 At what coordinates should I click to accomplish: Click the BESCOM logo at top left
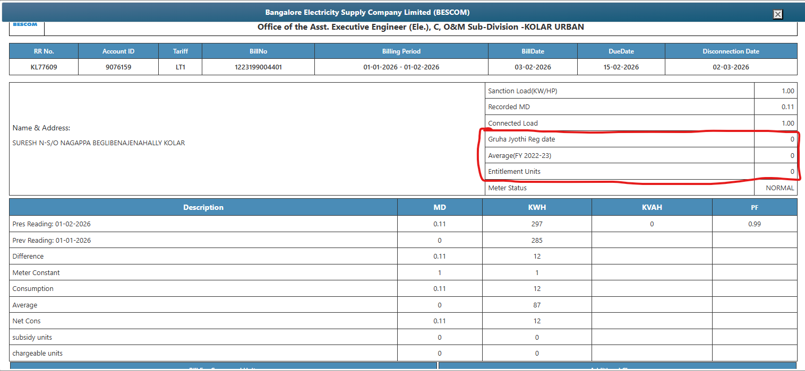(x=25, y=24)
